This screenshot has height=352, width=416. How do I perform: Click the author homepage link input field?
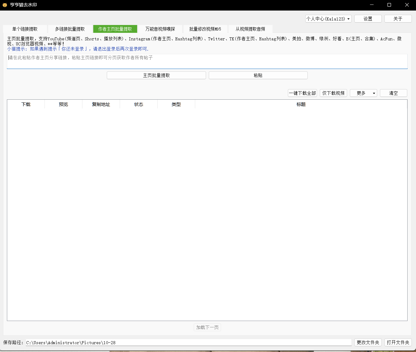pos(207,61)
